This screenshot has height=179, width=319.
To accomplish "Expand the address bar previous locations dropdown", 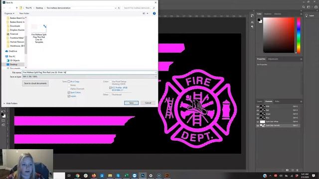I will click(x=116, y=8).
